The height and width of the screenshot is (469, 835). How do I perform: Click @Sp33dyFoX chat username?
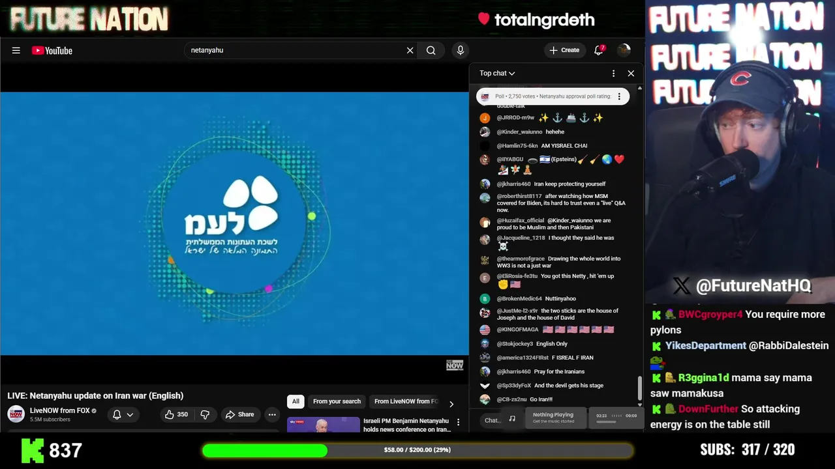(514, 386)
